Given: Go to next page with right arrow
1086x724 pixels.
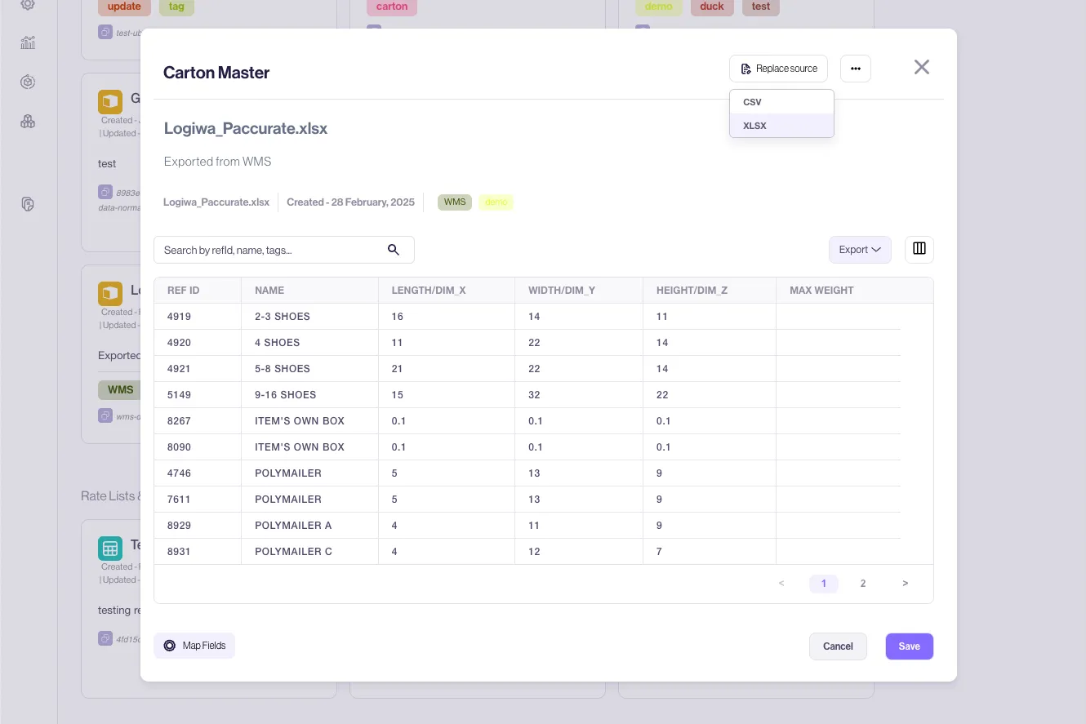Looking at the screenshot, I should [x=906, y=584].
